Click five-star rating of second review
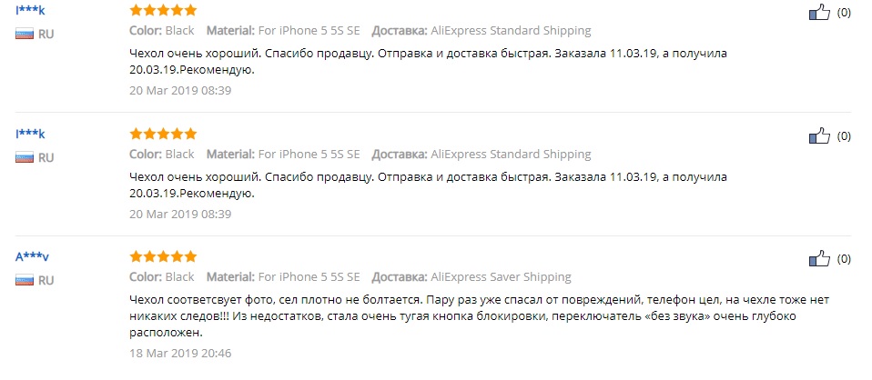 click(163, 134)
